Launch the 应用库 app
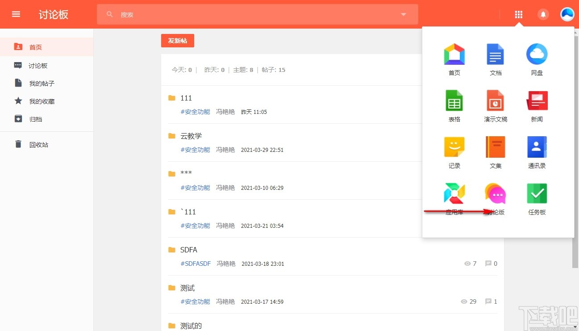This screenshot has height=331, width=579. click(454, 199)
